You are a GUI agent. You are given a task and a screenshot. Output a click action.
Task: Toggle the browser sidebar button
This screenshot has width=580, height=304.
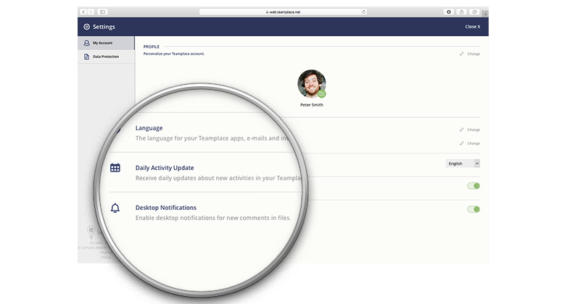click(102, 12)
